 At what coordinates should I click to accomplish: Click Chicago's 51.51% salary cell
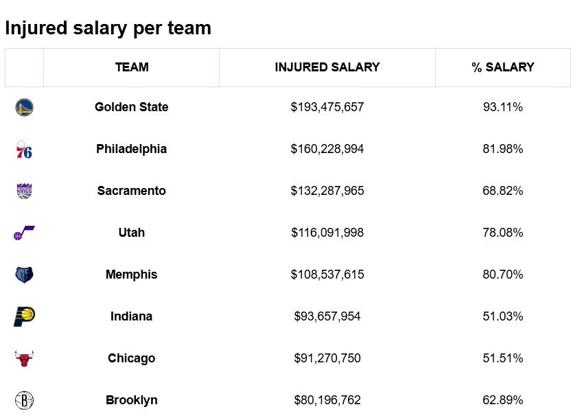(503, 358)
